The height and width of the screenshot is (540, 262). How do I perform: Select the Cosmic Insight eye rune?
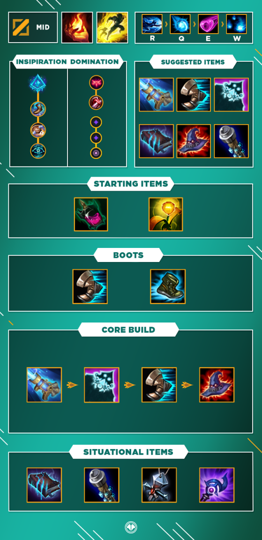[x=38, y=151]
